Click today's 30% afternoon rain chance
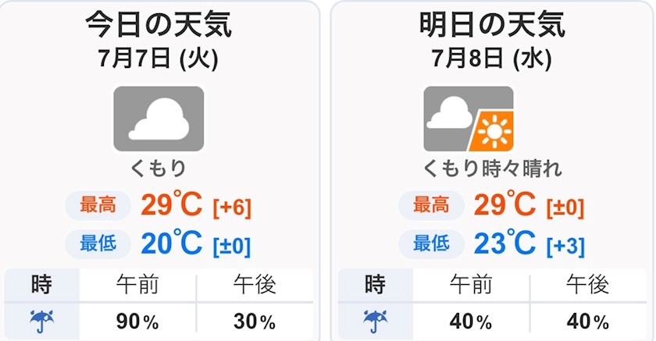This screenshot has height=341, width=656. (x=255, y=321)
